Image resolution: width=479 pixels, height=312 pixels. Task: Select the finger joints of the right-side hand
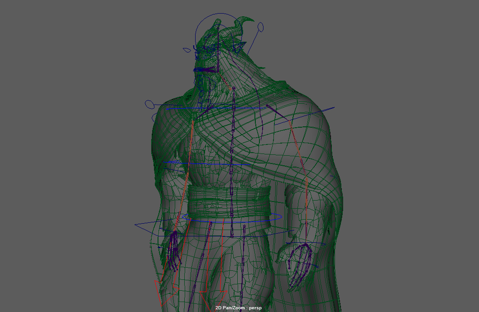(x=300, y=267)
